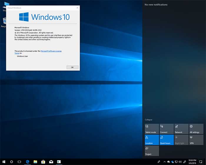Image resolution: width=206 pixels, height=165 pixels.
Task: Open the Connect quick action tile
Action: [x=167, y=129]
